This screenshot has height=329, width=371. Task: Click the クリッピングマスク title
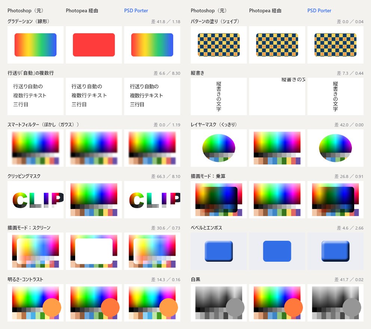[x=24, y=176]
